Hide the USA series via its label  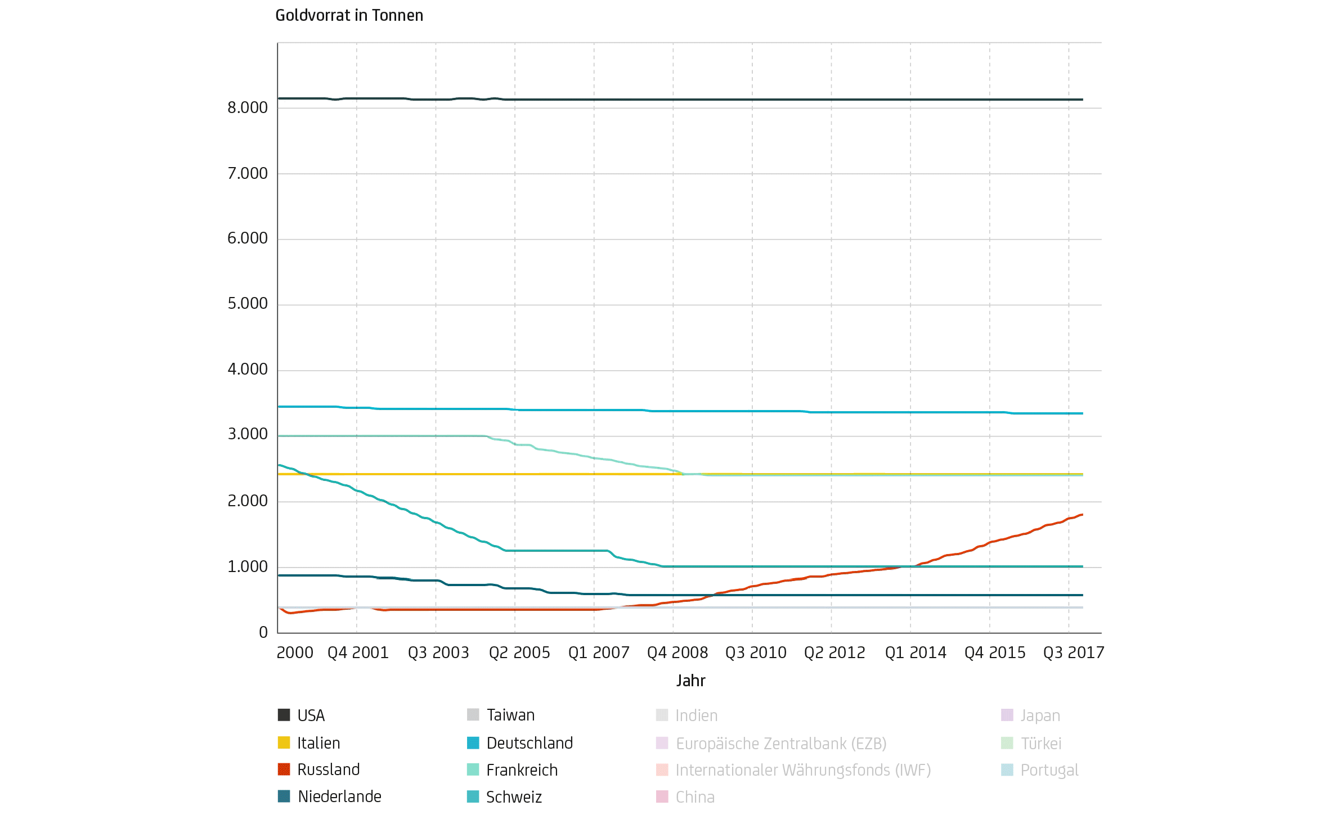[311, 715]
